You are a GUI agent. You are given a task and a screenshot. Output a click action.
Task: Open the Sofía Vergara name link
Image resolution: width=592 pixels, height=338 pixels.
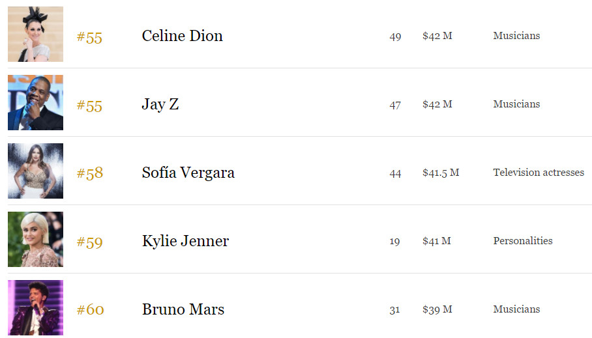point(188,173)
